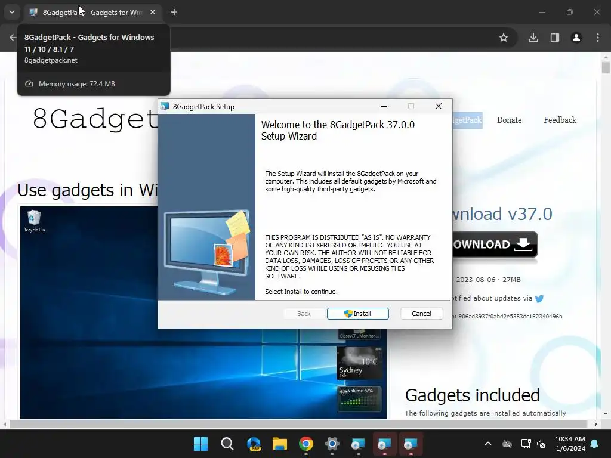Open the Chrome profile menu
The height and width of the screenshot is (458, 611).
tap(576, 38)
